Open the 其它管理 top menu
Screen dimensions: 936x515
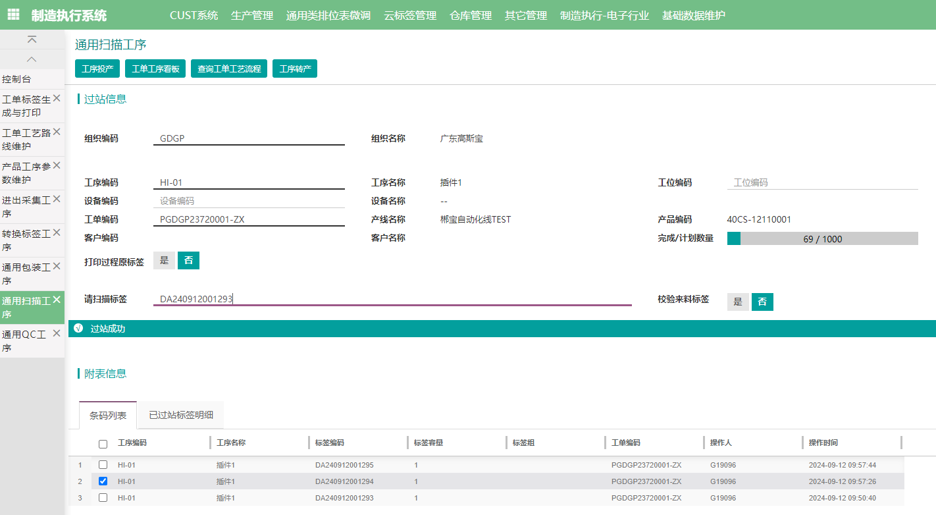[526, 15]
